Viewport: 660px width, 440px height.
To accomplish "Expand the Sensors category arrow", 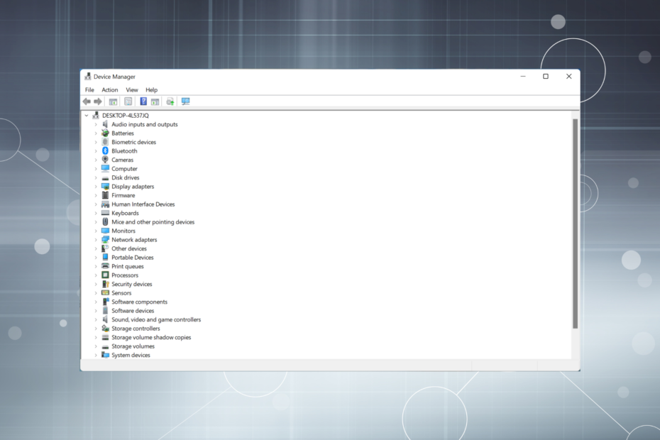I will click(x=96, y=293).
